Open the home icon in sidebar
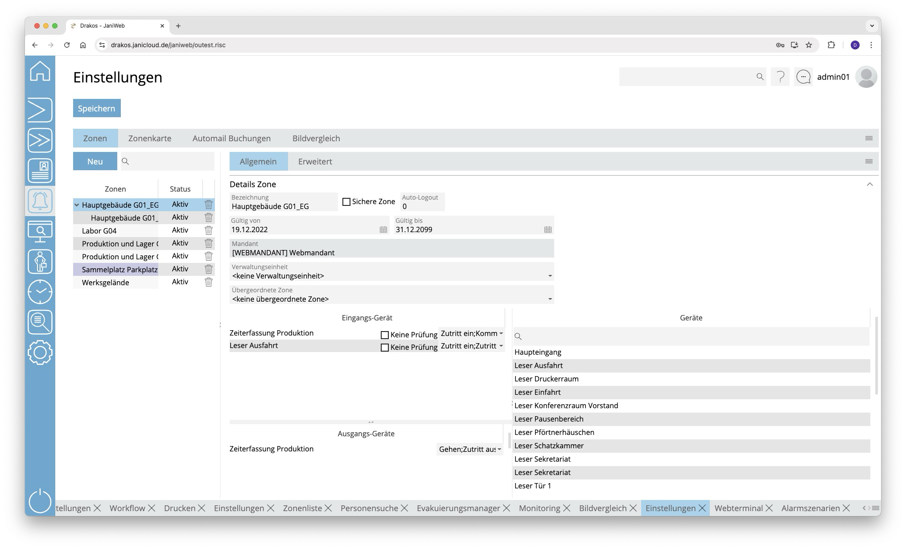This screenshot has height=549, width=906. point(40,71)
